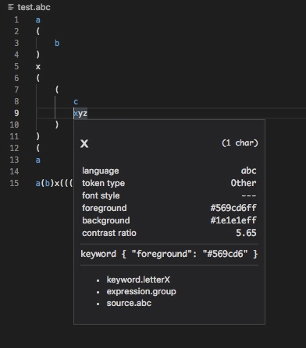Click the 'x' character on line 5
This screenshot has width=306, height=348.
[38, 67]
